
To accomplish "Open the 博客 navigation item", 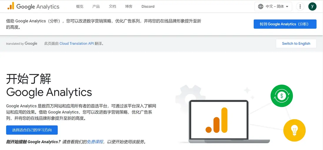I will pyautogui.click(x=129, y=6).
